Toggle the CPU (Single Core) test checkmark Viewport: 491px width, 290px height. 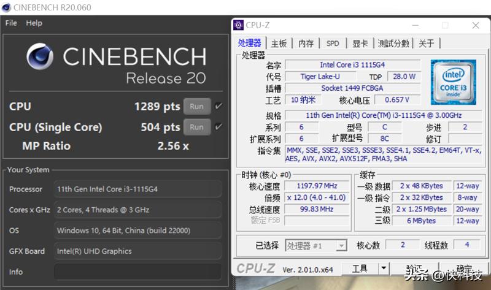point(218,127)
